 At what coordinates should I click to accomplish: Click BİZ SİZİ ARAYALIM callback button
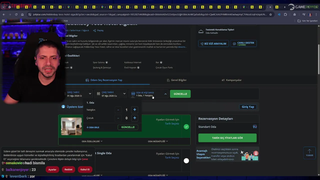coord(213,43)
